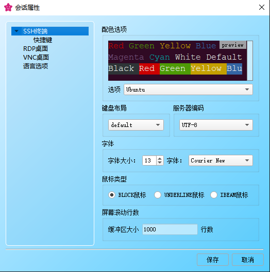Click the font size 13 field
270x272 pixels.
pos(149,160)
